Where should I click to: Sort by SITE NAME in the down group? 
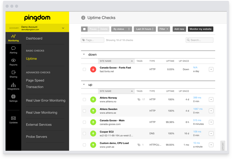click(x=116, y=61)
